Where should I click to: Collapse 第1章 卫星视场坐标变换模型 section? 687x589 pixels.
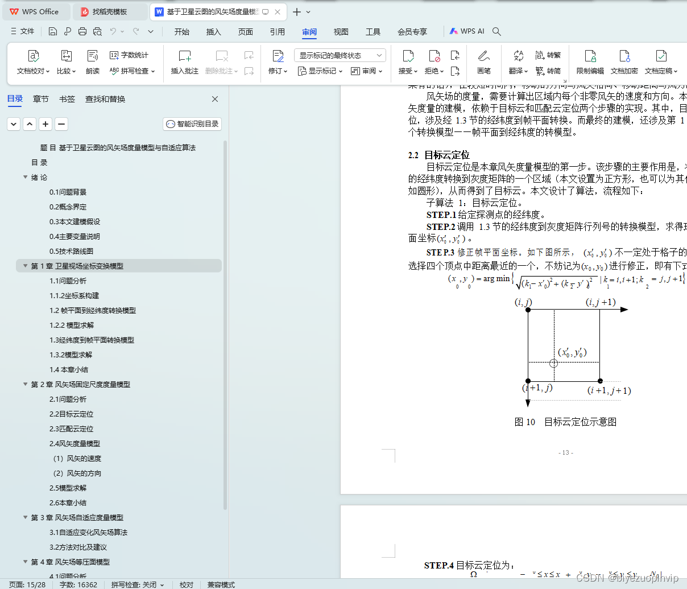[x=26, y=266]
